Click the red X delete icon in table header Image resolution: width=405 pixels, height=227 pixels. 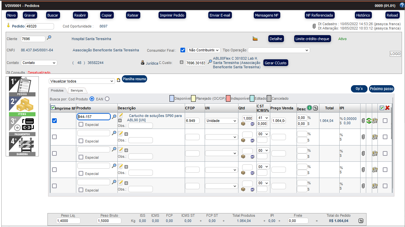[387, 108]
